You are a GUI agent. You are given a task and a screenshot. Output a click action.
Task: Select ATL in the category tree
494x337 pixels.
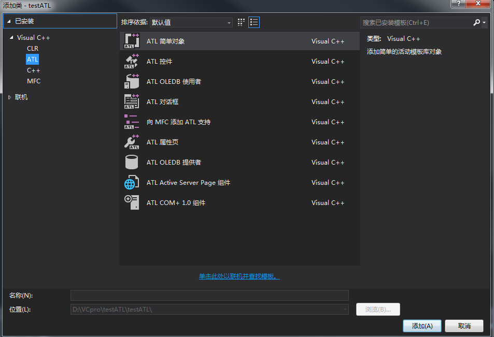(33, 59)
